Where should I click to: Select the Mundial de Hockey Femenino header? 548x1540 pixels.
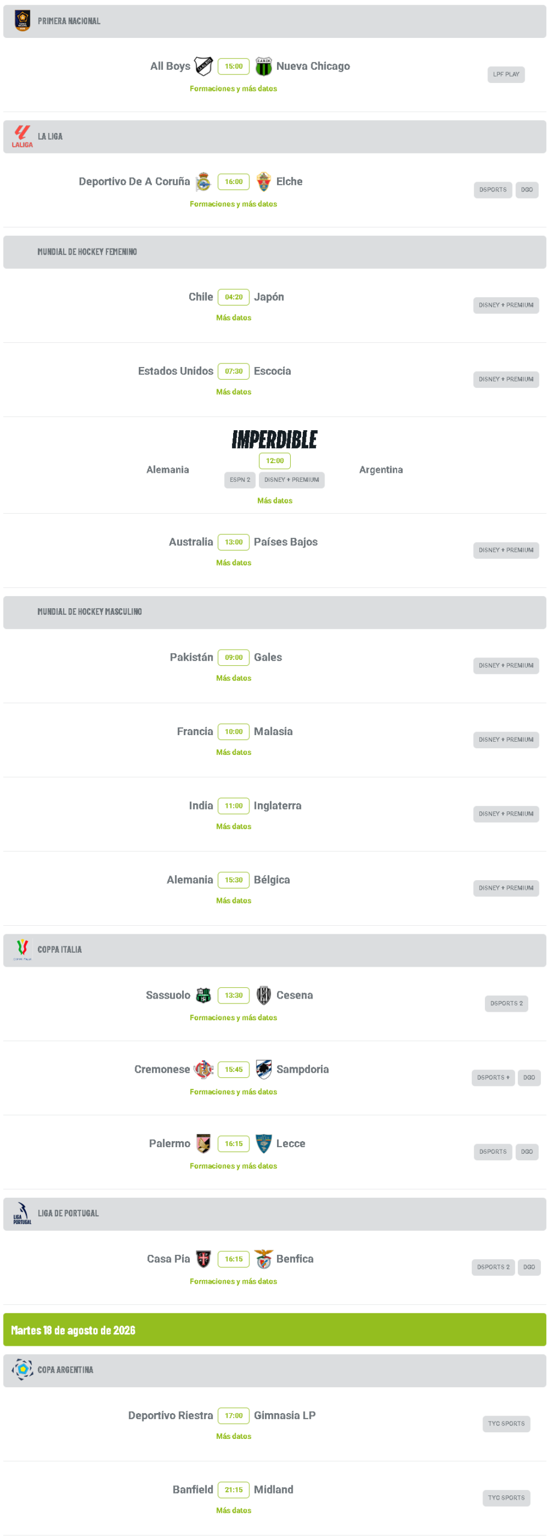click(x=274, y=252)
